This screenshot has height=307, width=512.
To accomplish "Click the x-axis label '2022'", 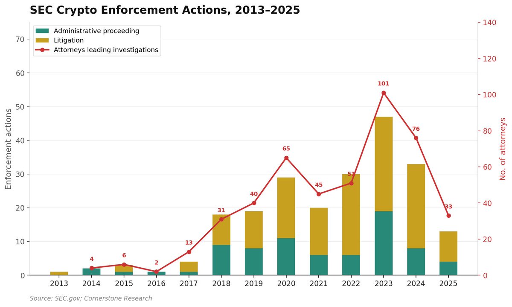I will (351, 284).
